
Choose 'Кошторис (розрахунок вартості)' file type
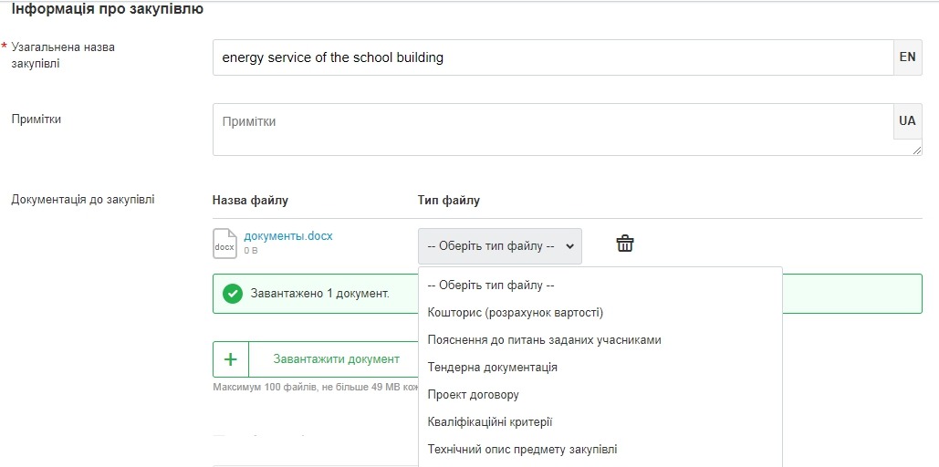click(x=516, y=313)
